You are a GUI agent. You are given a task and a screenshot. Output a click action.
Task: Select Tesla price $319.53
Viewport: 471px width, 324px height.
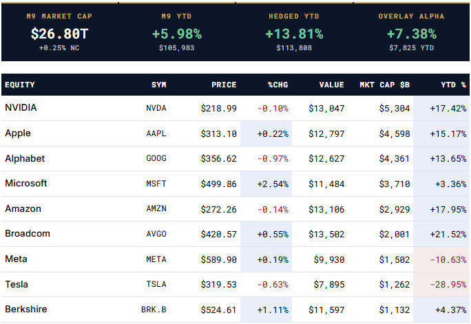tap(219, 284)
